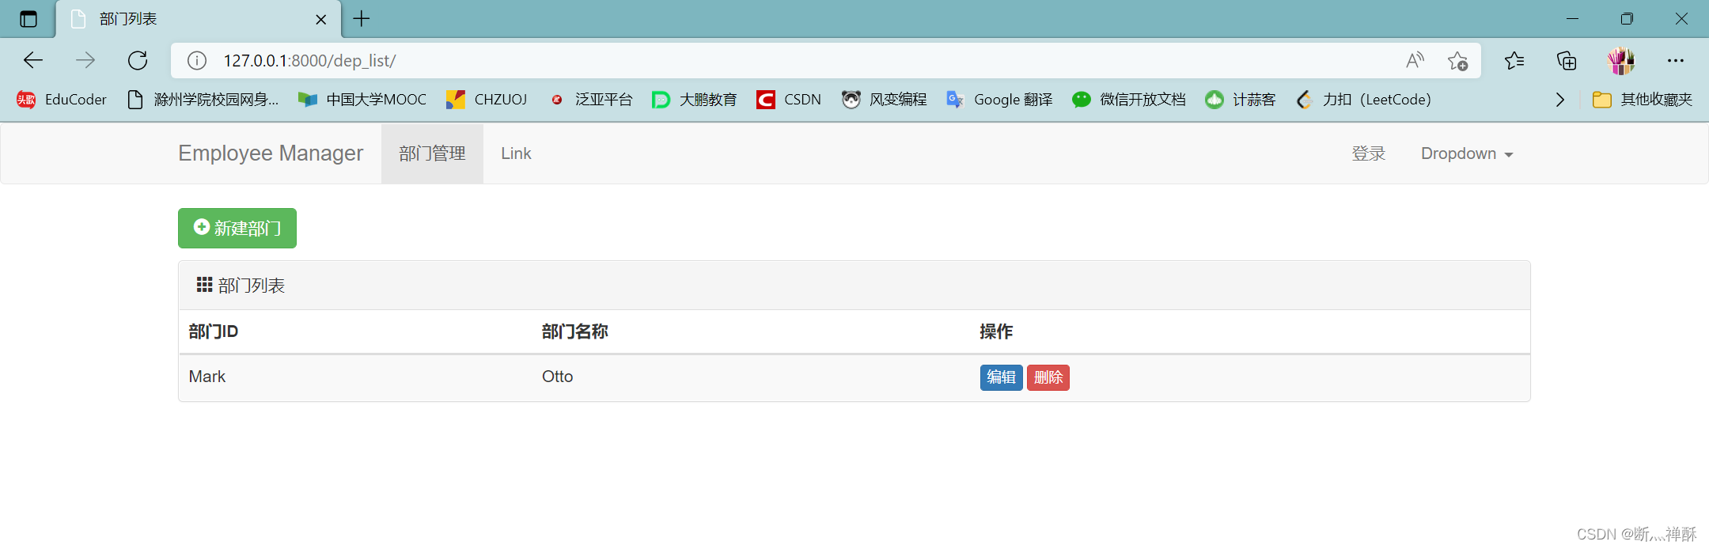The height and width of the screenshot is (549, 1709).
Task: Click the Link nav item
Action: 516,153
